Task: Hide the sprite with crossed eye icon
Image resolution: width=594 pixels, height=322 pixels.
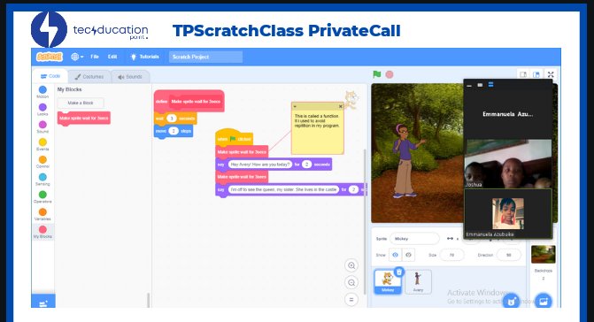Action: (x=408, y=255)
